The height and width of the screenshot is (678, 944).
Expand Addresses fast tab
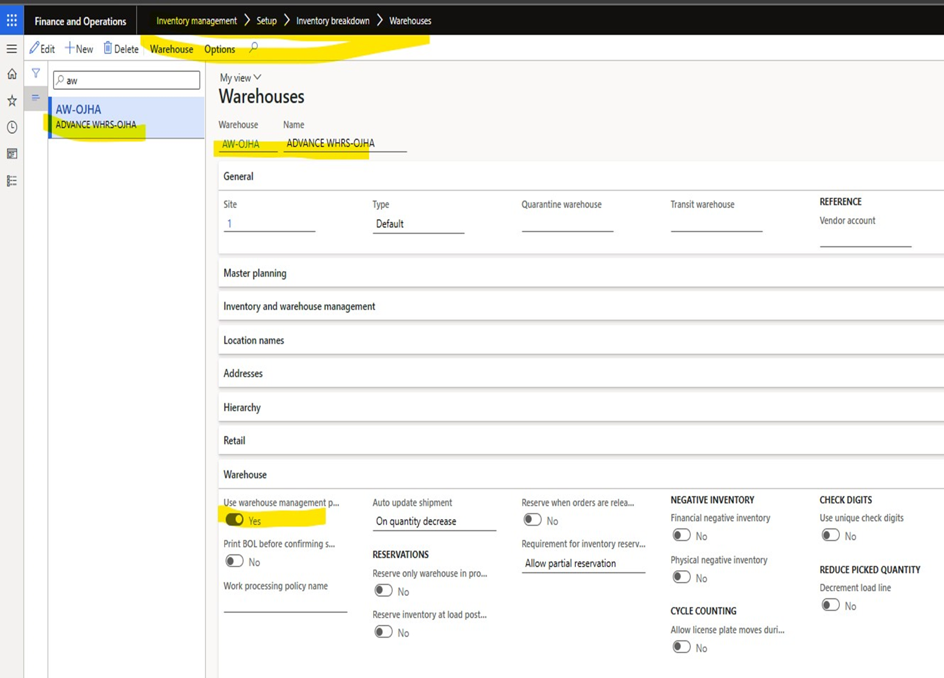click(x=581, y=373)
